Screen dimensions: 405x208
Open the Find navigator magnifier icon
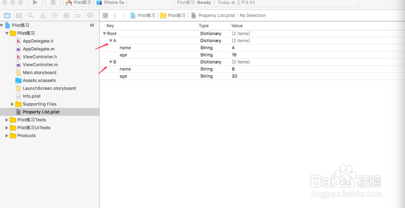point(31,15)
